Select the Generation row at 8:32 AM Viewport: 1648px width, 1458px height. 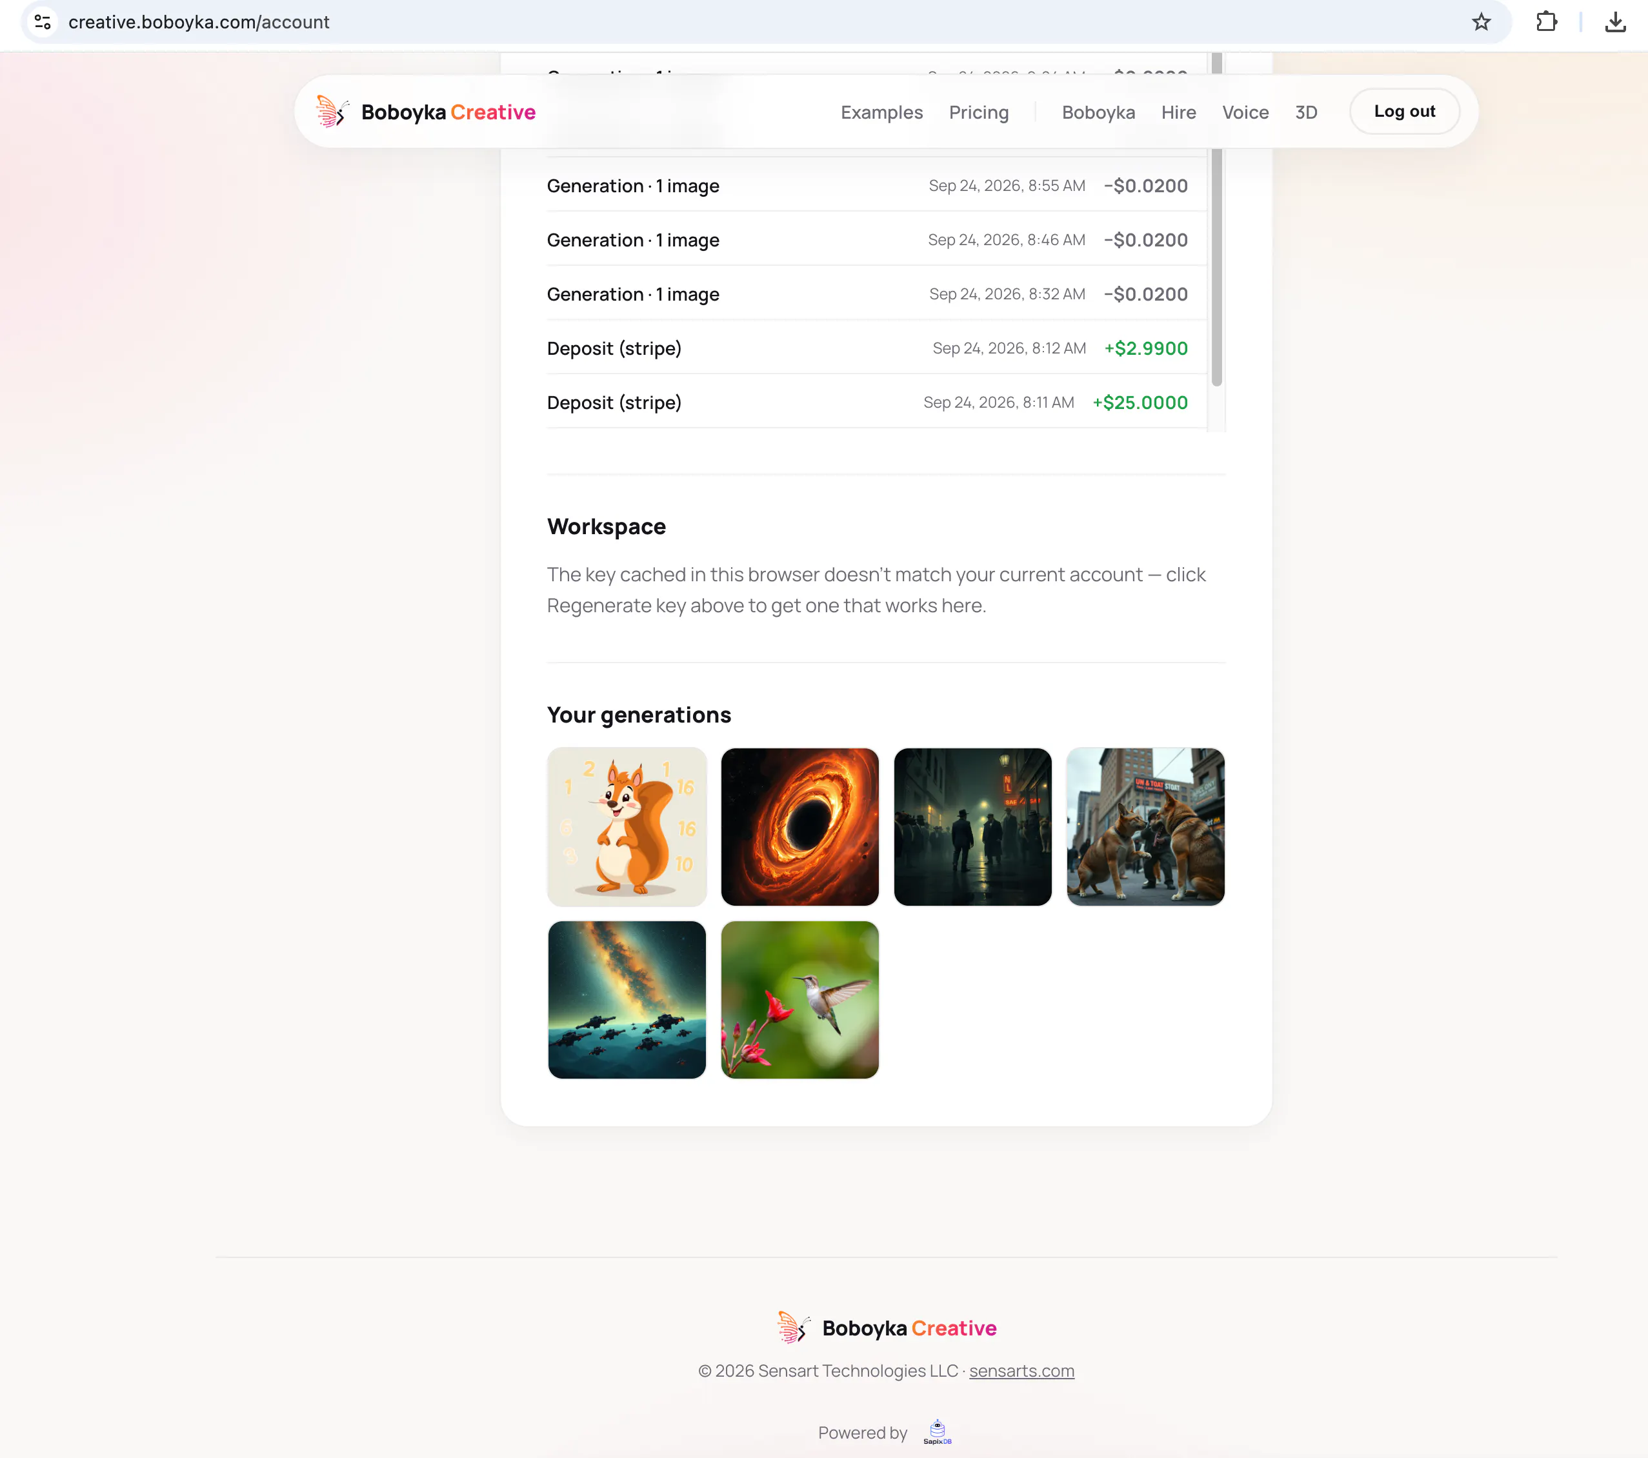pos(876,294)
